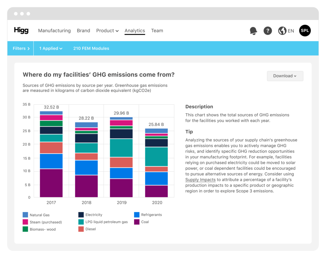Viewport: 326px width, 258px height.
Task: Click the Refrigerants legend swatch
Action: tap(137, 215)
